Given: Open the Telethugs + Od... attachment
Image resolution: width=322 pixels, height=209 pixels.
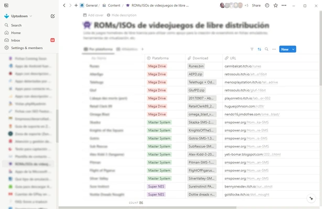Looking at the screenshot, I should [201, 82].
